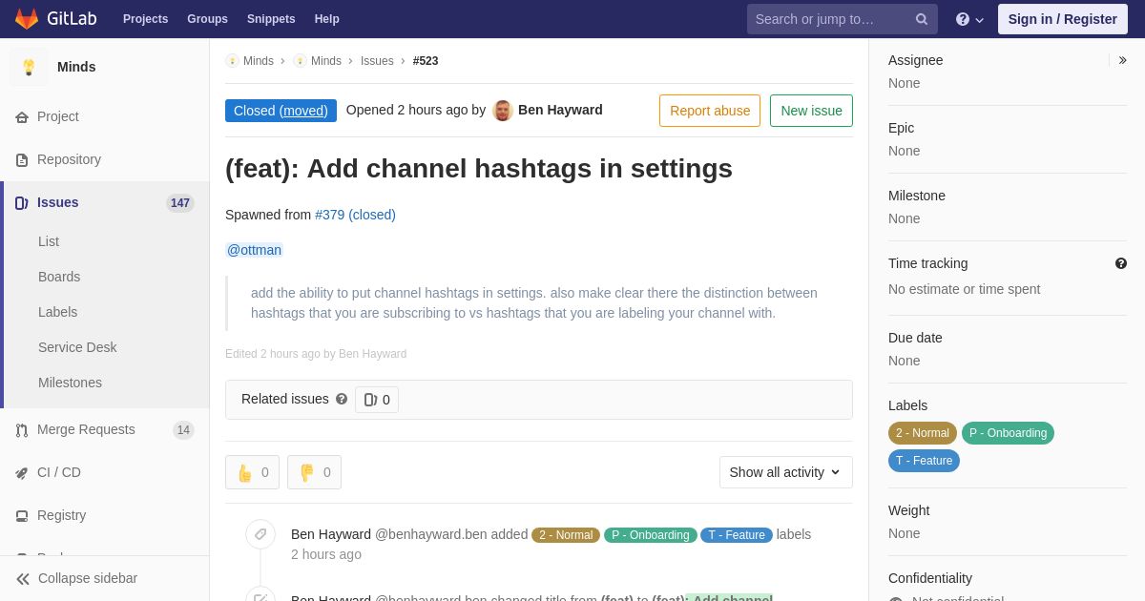Click the Registry icon in sidebar
The image size is (1145, 601).
click(x=22, y=516)
